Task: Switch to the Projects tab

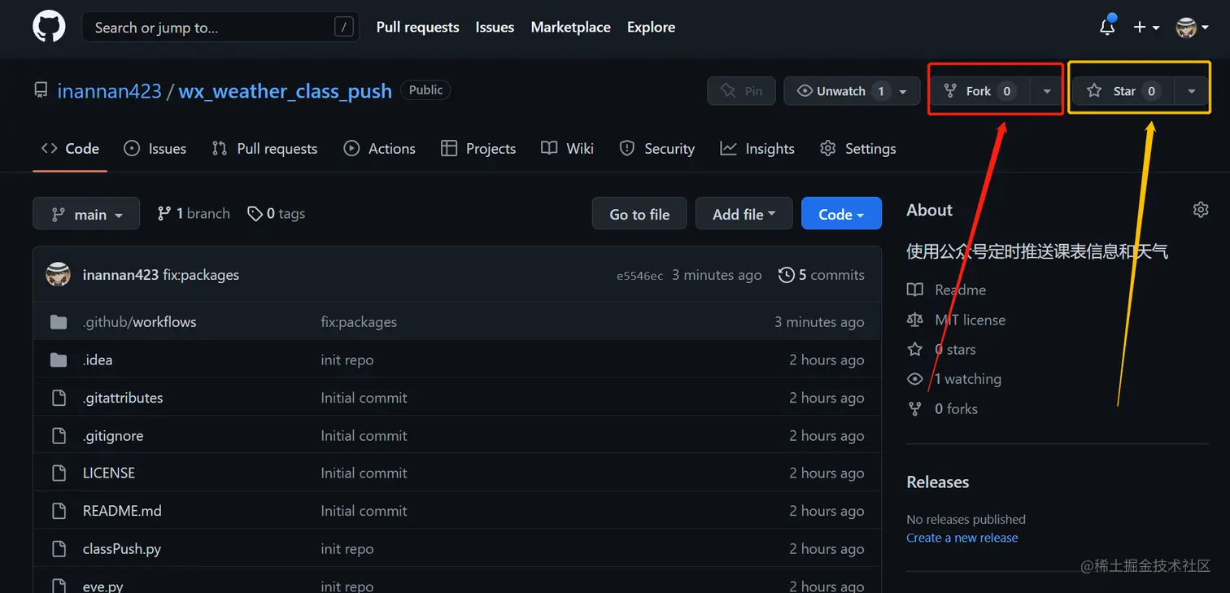Action: click(478, 148)
